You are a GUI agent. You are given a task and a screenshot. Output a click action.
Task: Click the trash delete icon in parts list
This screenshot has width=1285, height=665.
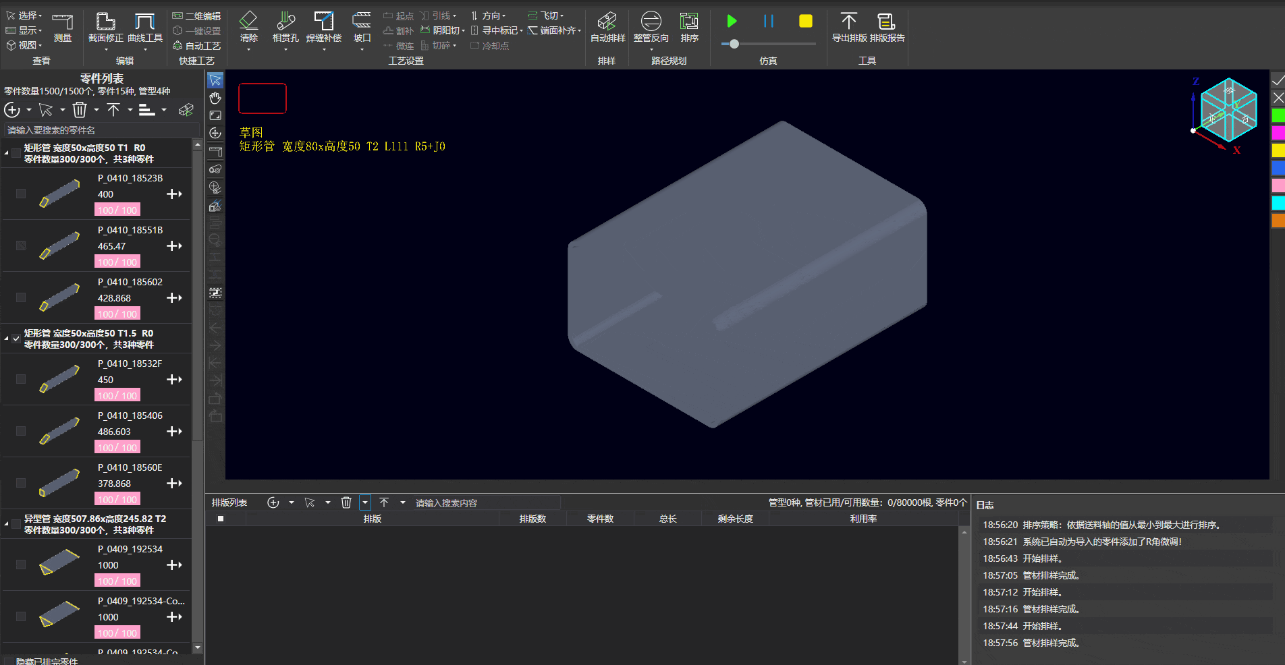pos(80,110)
